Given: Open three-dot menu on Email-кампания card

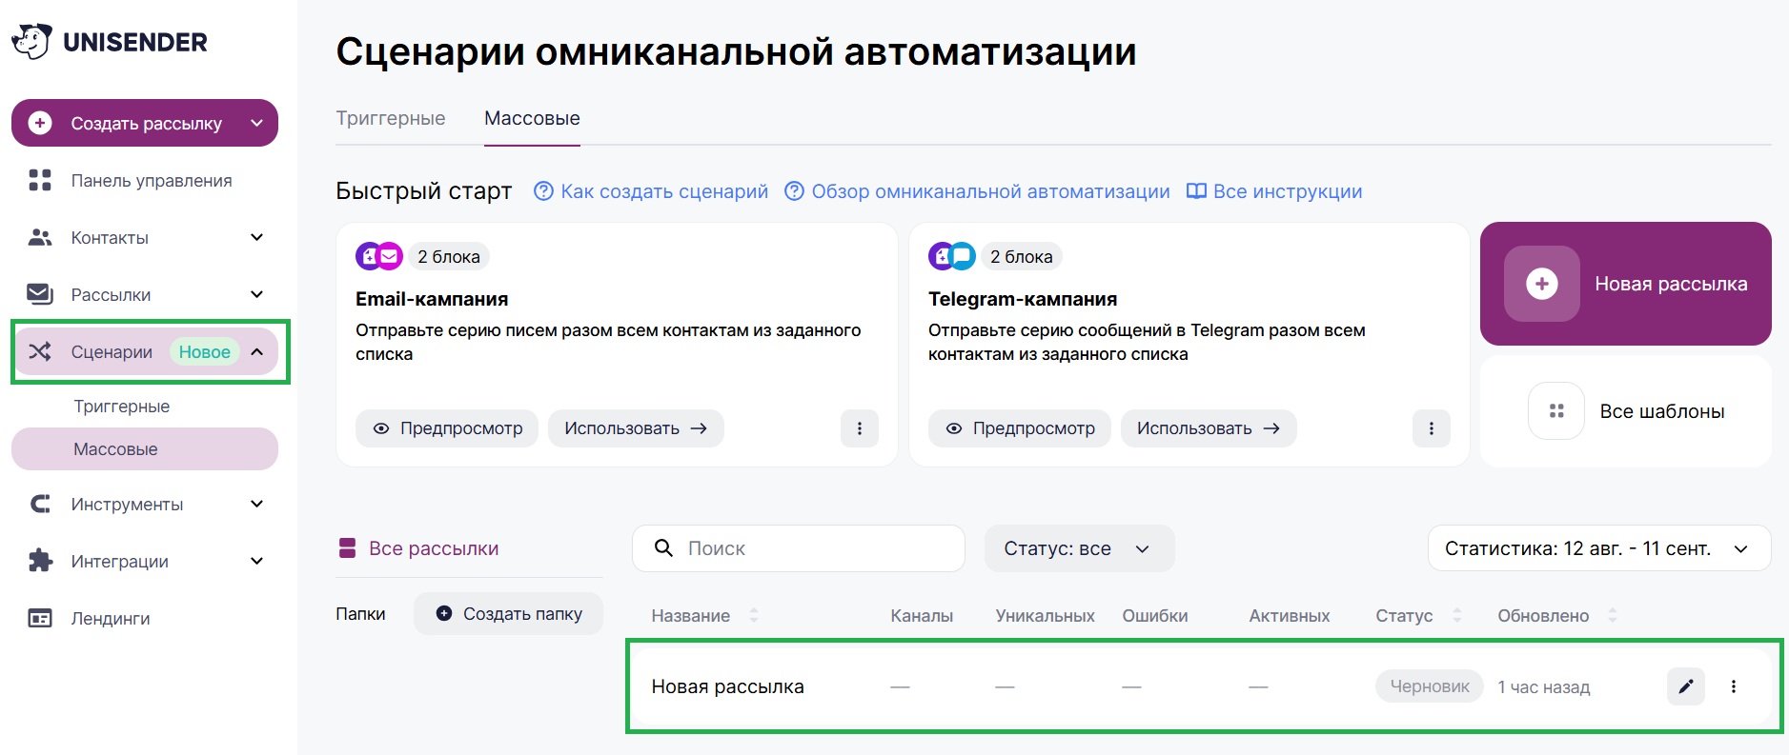Looking at the screenshot, I should [859, 428].
